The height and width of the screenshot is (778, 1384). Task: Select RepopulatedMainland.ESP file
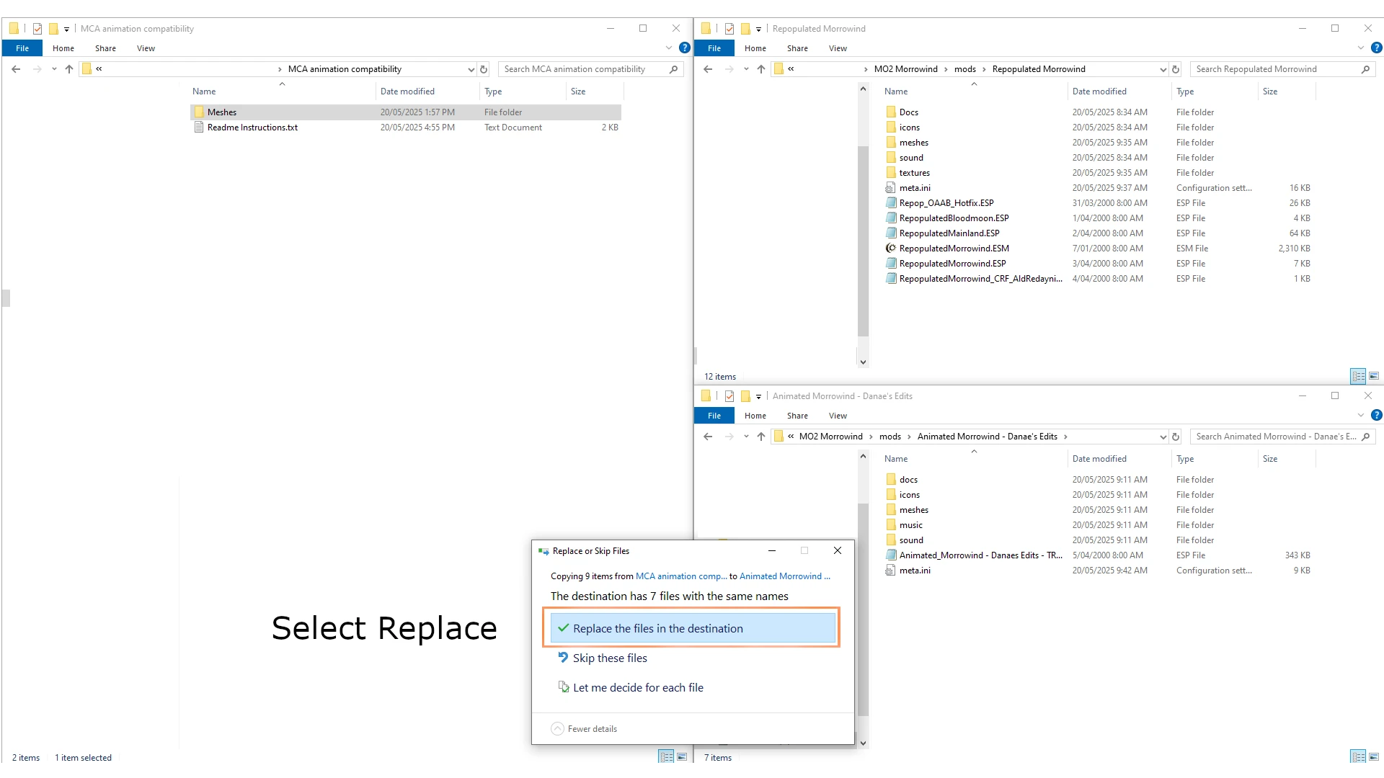949,233
